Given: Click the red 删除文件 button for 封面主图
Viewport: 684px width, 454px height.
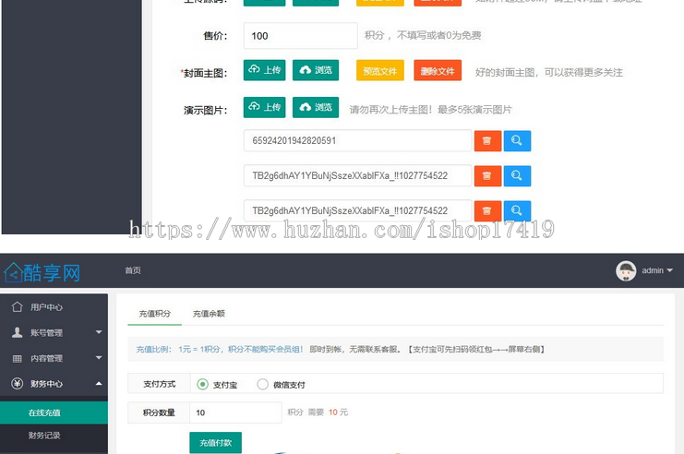Looking at the screenshot, I should pyautogui.click(x=438, y=70).
